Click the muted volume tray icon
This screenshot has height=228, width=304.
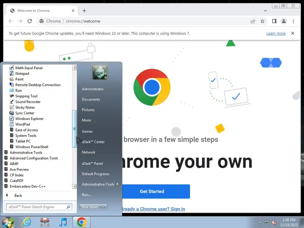click(x=274, y=222)
